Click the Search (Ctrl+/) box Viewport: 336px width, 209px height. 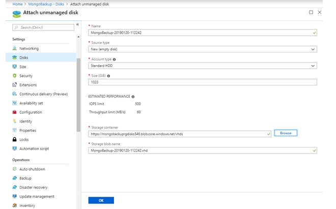coord(43,27)
